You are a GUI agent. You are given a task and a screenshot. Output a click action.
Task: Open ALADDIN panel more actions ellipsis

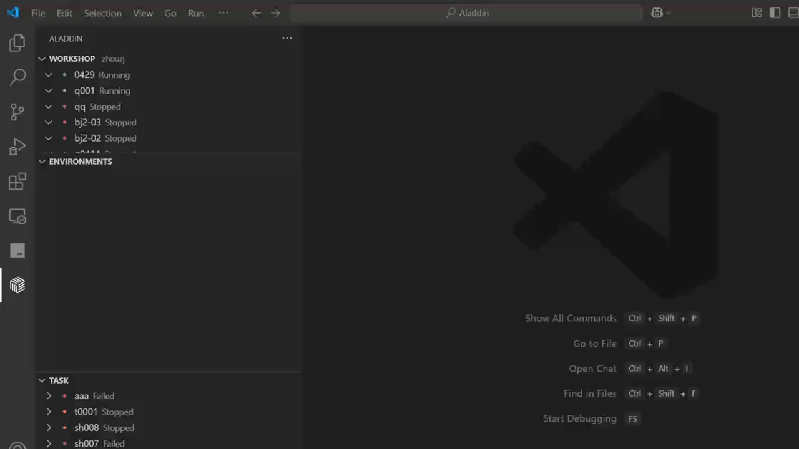[287, 39]
